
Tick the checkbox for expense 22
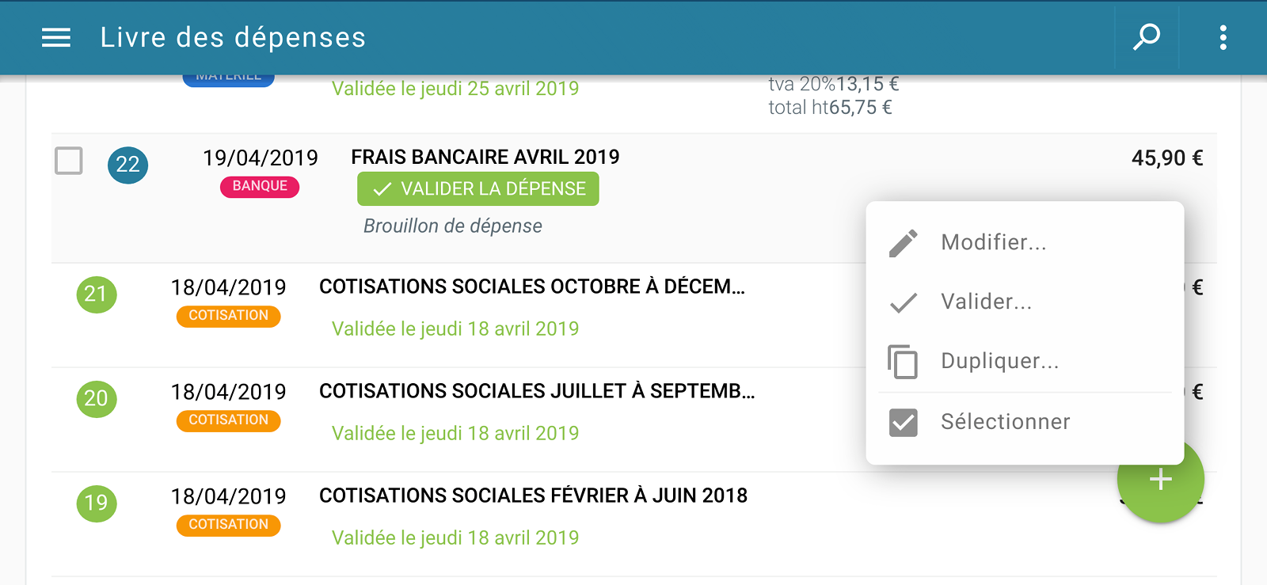tap(69, 161)
